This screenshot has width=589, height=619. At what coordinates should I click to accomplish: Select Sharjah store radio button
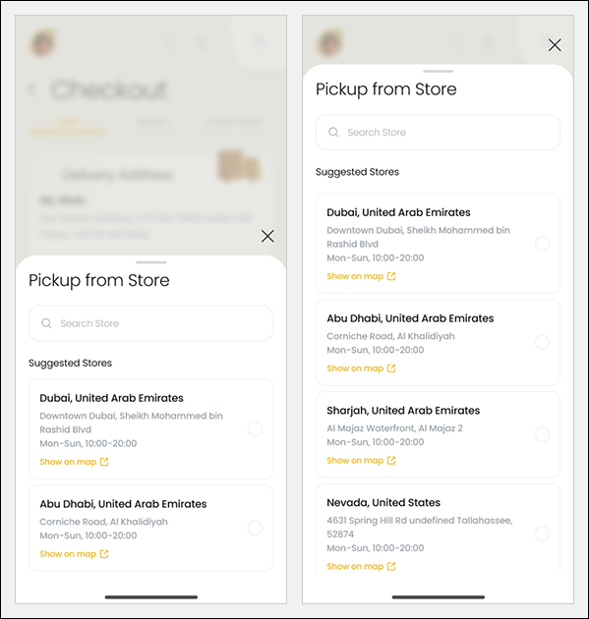pyautogui.click(x=542, y=434)
